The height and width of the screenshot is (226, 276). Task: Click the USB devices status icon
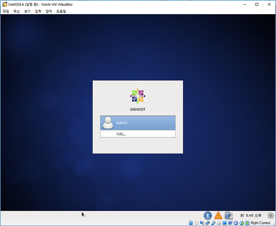click(x=214, y=223)
